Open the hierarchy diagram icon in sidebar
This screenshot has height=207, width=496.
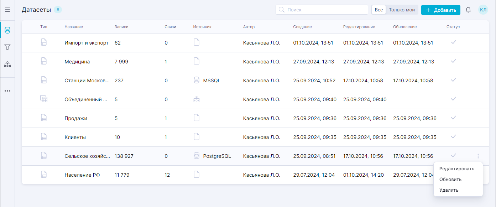click(7, 64)
